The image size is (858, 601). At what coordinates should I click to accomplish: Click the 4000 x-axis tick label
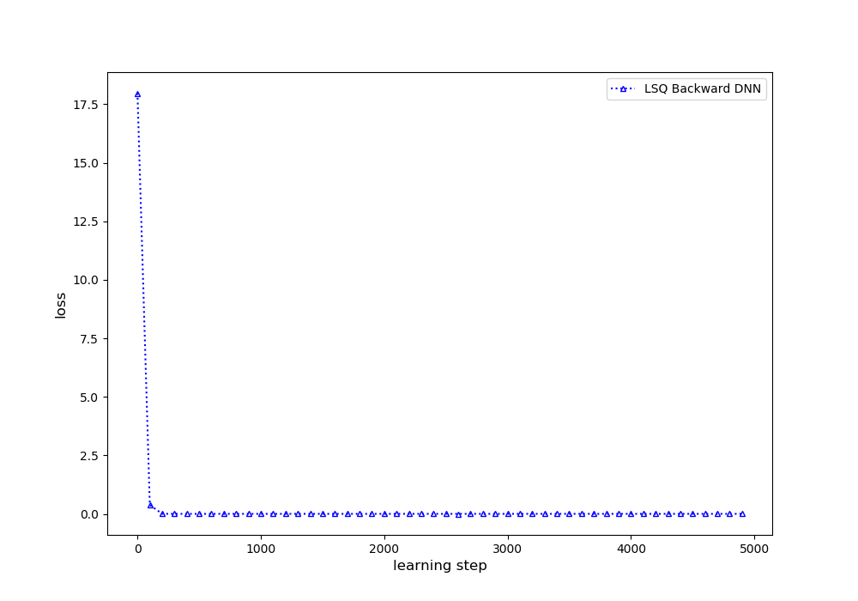coord(631,549)
